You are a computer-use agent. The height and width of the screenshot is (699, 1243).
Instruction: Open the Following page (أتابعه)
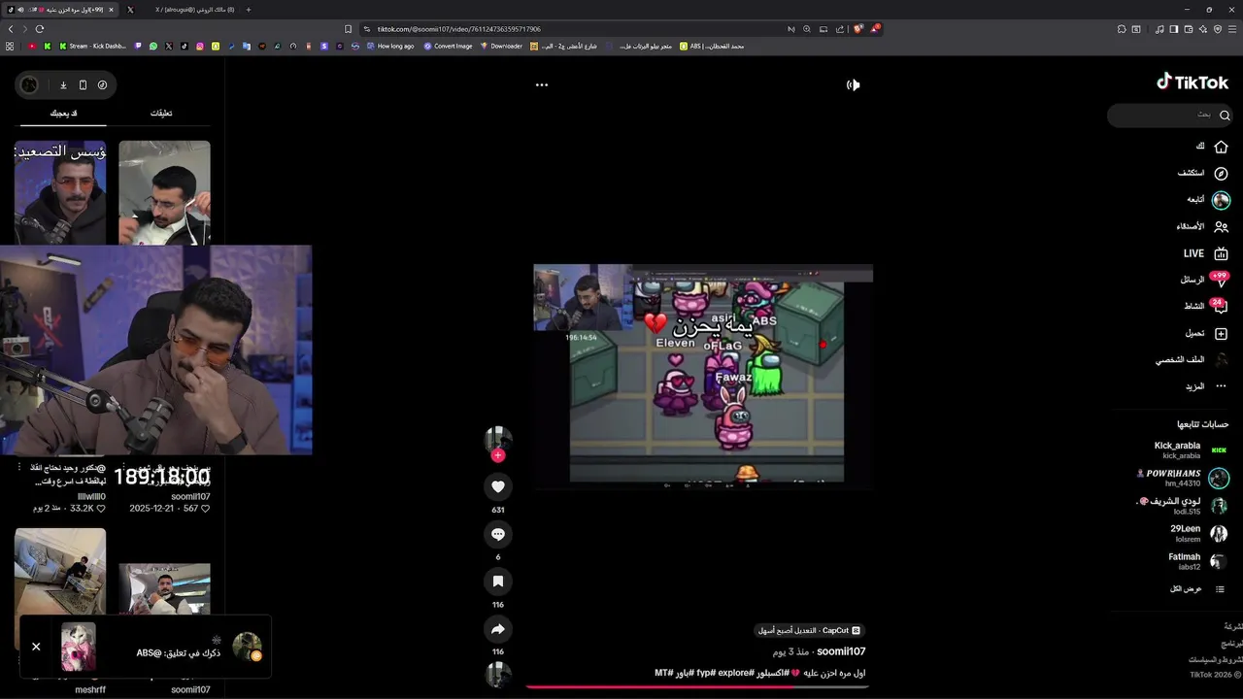click(1208, 200)
